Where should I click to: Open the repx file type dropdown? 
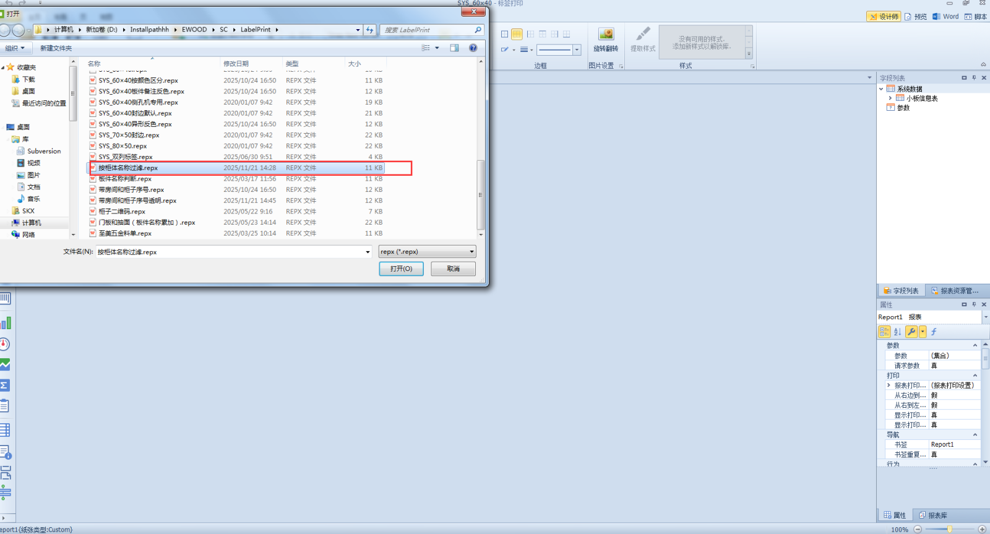[427, 252]
